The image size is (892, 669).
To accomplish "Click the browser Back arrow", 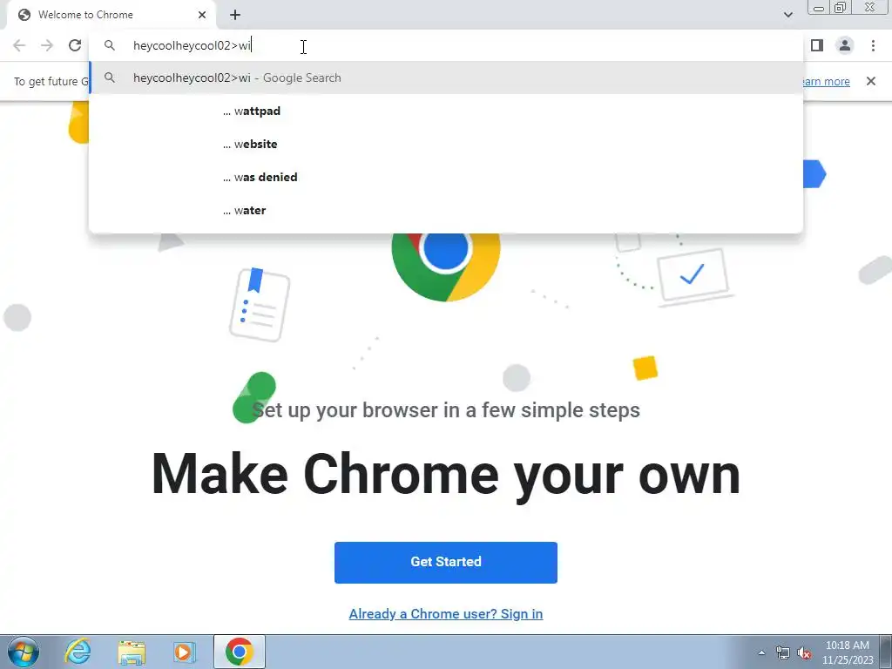I will click(19, 45).
